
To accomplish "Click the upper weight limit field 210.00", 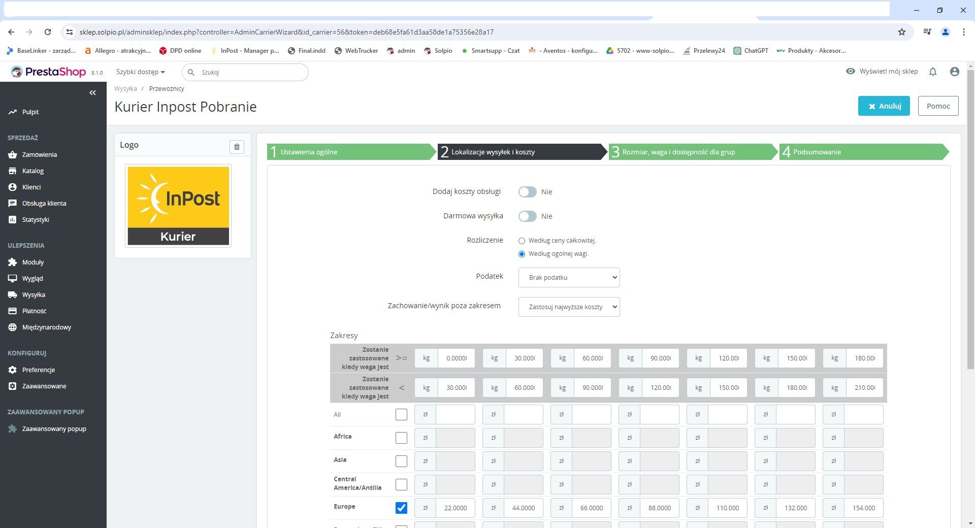I will pyautogui.click(x=865, y=387).
